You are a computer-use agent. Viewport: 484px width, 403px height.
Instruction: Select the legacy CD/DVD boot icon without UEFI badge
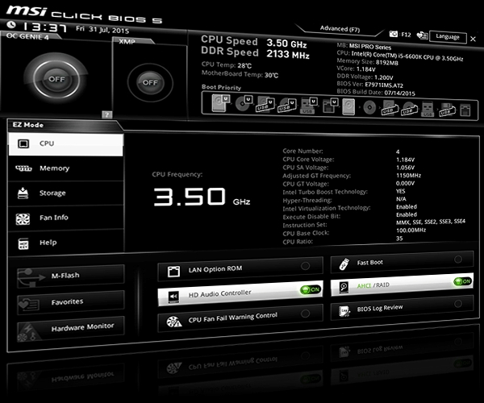369,108
